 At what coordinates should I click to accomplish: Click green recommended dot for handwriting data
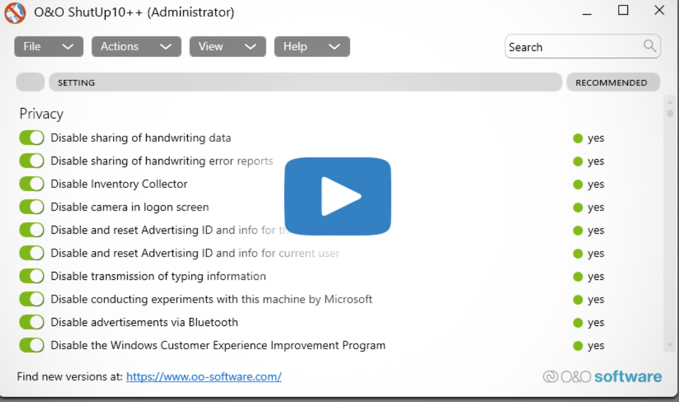(x=578, y=138)
